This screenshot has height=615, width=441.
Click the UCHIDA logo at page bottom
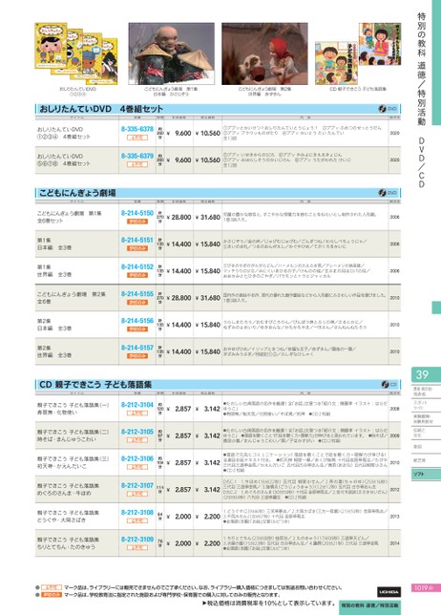tap(388, 591)
